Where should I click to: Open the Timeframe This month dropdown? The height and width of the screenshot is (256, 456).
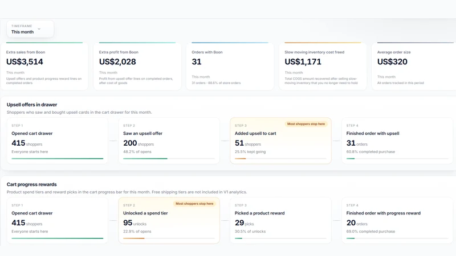click(x=30, y=29)
